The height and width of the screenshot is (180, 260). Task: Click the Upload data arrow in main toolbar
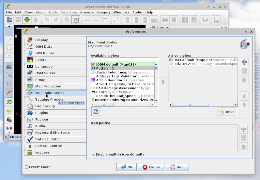point(36,20)
